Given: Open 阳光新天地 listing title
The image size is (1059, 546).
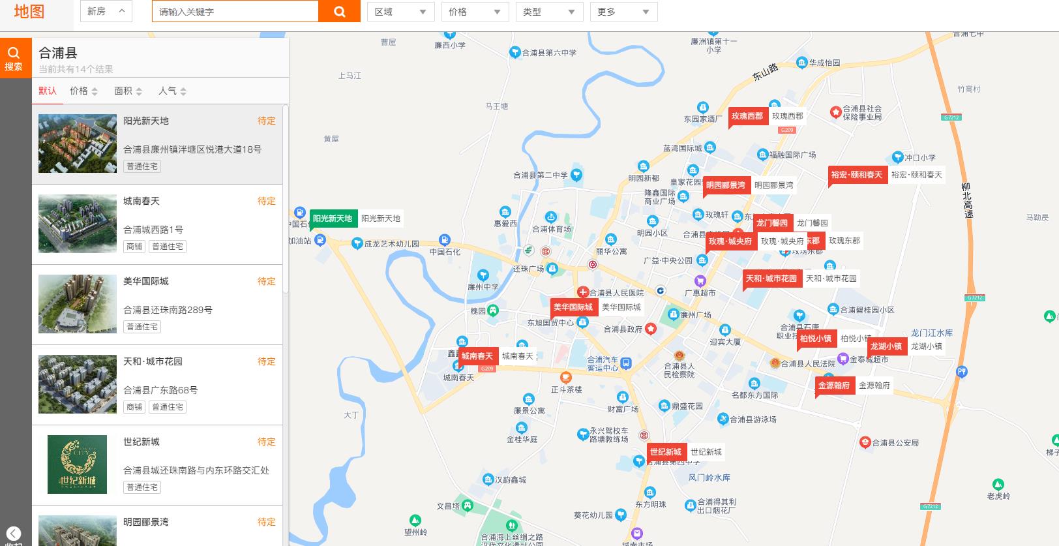Looking at the screenshot, I should [x=146, y=121].
